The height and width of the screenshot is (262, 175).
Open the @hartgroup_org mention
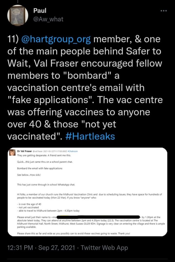(x=58, y=39)
